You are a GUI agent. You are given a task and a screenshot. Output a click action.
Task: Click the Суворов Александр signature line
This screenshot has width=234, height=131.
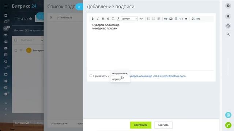coord(106,25)
